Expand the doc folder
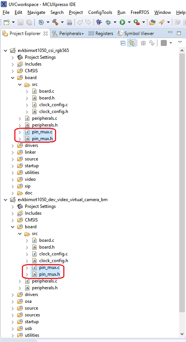 (13, 193)
